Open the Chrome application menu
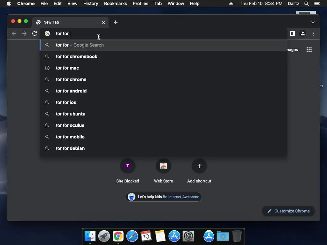The image size is (327, 245). (26, 4)
